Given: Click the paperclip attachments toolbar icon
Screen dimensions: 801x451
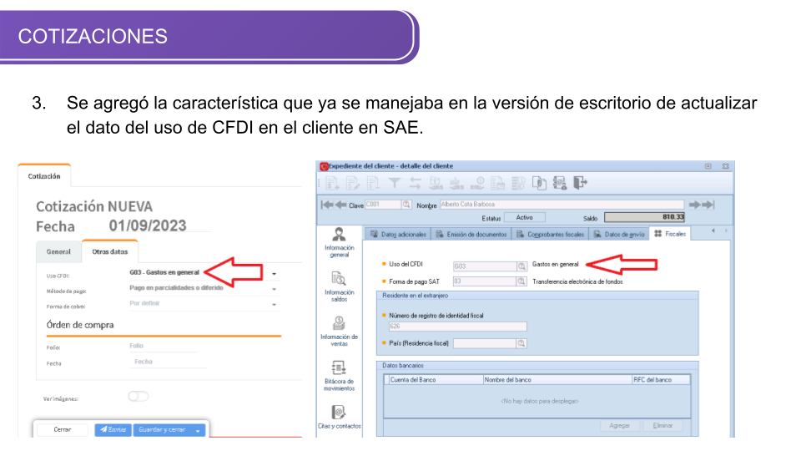Looking at the screenshot, I should 539,183.
